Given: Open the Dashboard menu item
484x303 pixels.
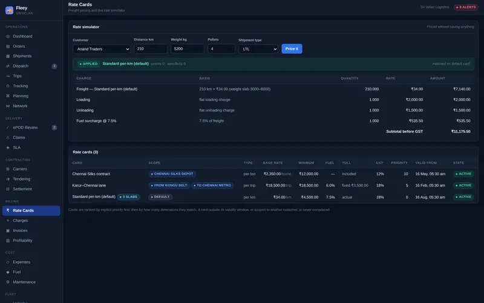Looking at the screenshot, I should [31, 36].
